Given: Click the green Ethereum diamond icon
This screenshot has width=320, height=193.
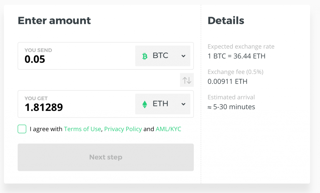Looking at the screenshot, I should tap(145, 104).
